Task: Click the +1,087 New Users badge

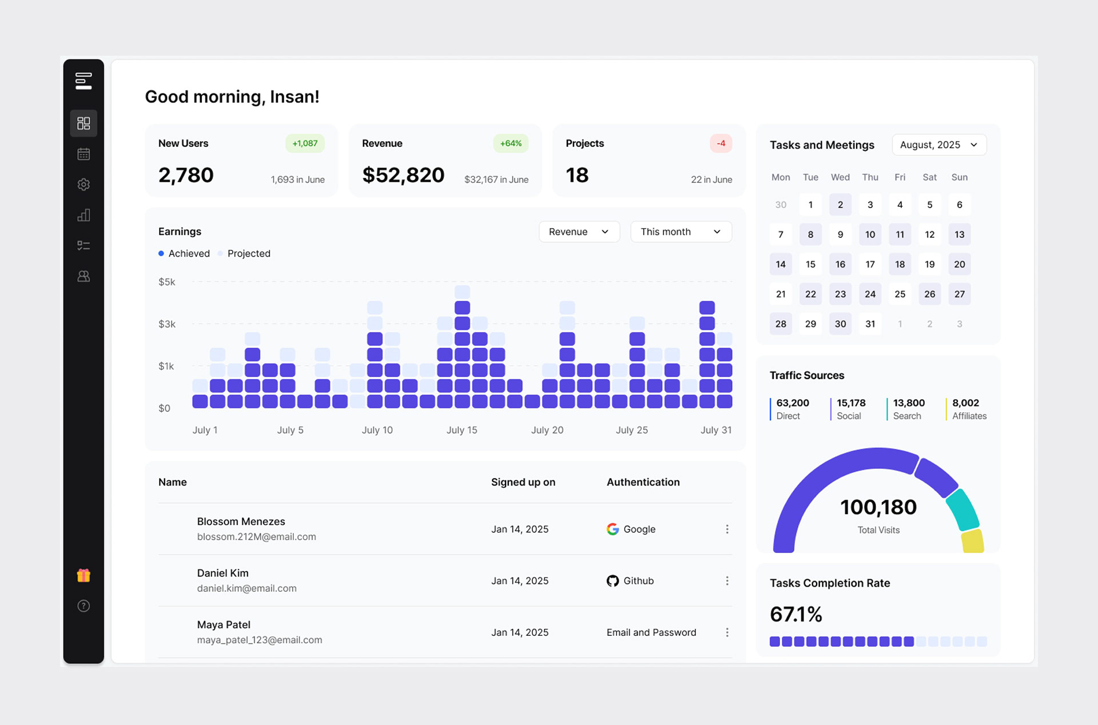Action: (x=305, y=144)
